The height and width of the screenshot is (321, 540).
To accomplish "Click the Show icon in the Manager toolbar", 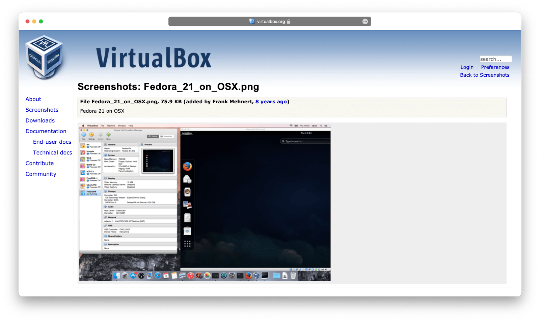I will coord(108,135).
